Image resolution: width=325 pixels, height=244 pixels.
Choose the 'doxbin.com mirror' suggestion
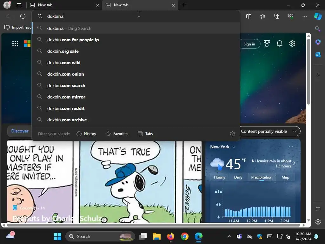pos(136,97)
